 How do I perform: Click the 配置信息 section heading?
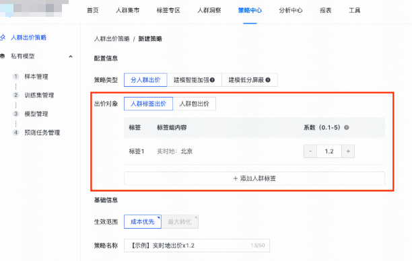point(106,59)
